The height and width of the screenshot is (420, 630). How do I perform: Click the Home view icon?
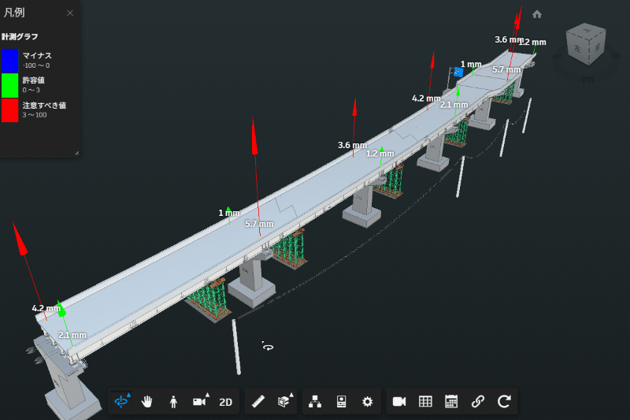pos(537,14)
